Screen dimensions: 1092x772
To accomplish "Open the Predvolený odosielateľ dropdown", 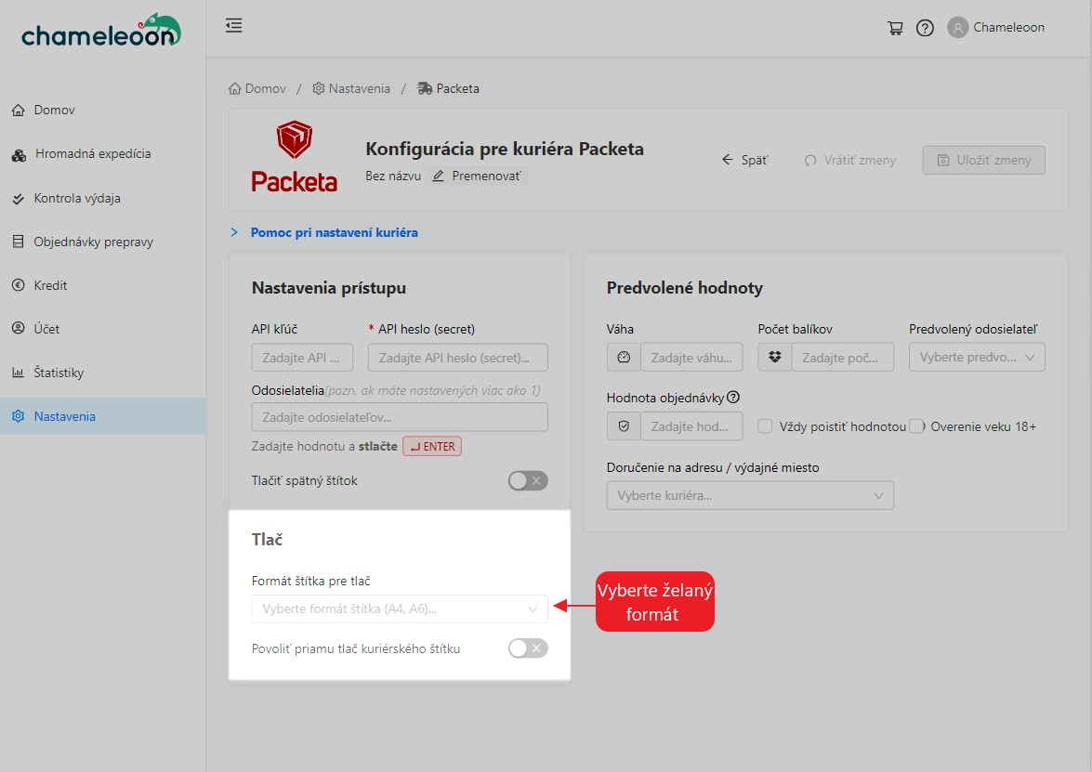I will click(976, 358).
